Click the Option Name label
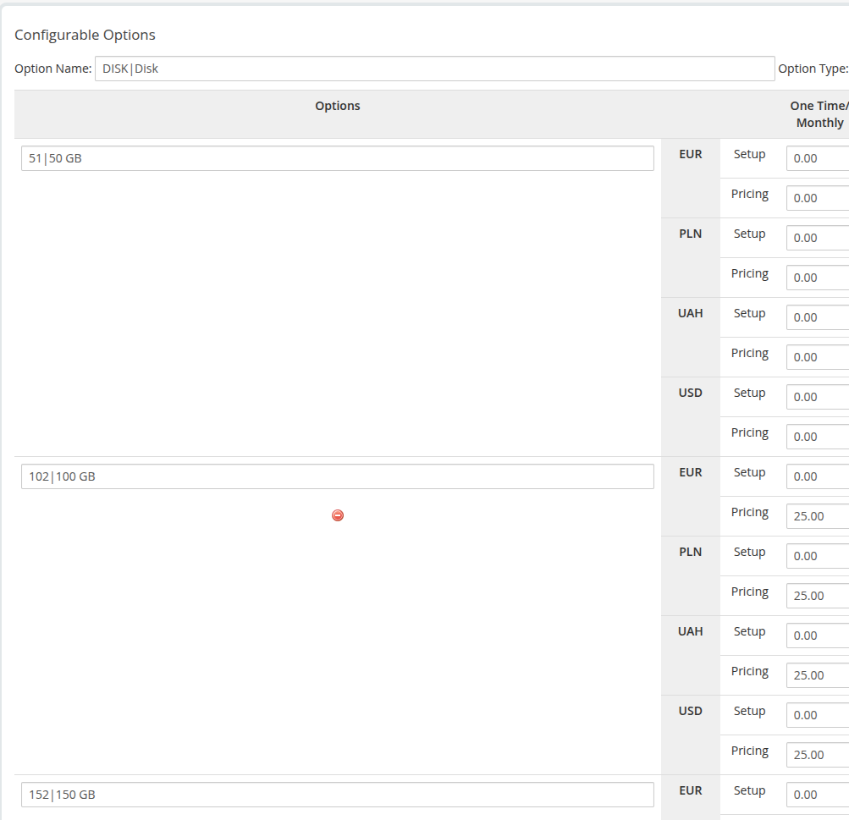 point(53,69)
